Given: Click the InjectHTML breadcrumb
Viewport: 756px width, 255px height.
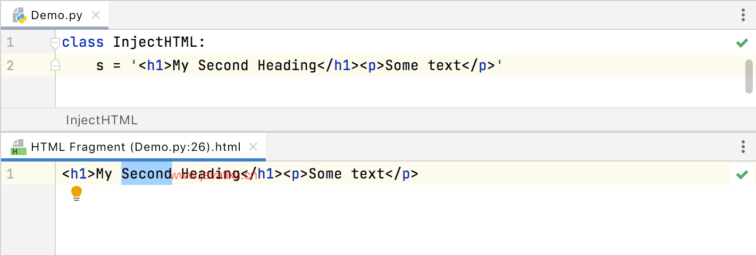Looking at the screenshot, I should [102, 120].
